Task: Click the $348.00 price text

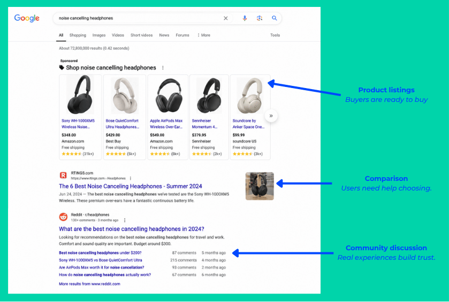Action: (x=69, y=135)
